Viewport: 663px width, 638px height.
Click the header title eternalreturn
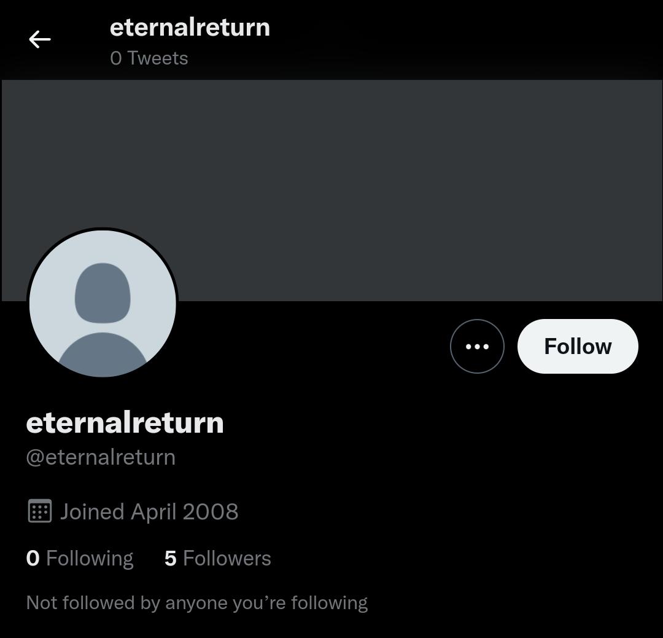tap(190, 28)
